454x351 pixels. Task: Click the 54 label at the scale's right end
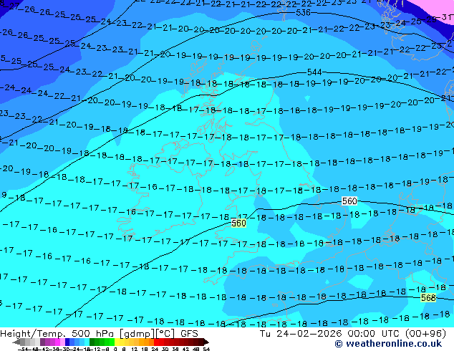click(206, 349)
